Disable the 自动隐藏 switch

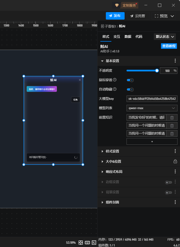coord(130,89)
